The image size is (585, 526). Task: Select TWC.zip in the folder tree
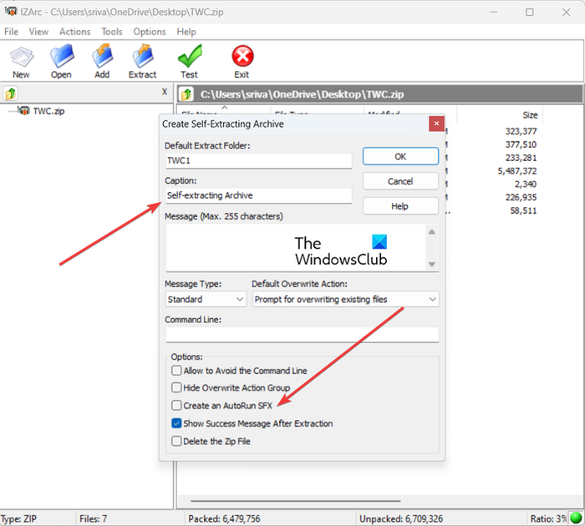pyautogui.click(x=48, y=111)
